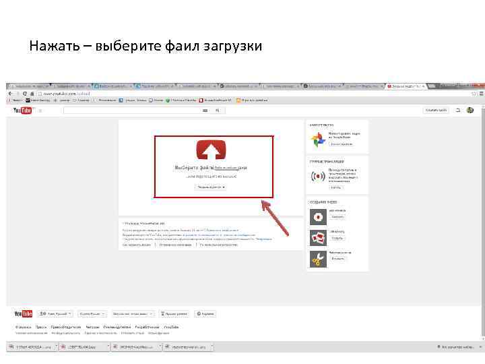Viewport: 485px width, 364px height.
Task: Click the create button for photo slideshow
Action: click(337, 239)
